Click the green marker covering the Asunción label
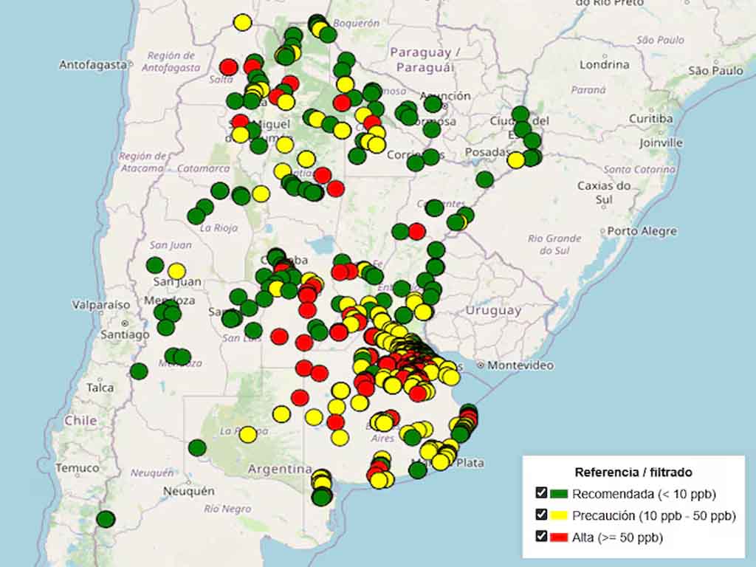 click(x=433, y=104)
